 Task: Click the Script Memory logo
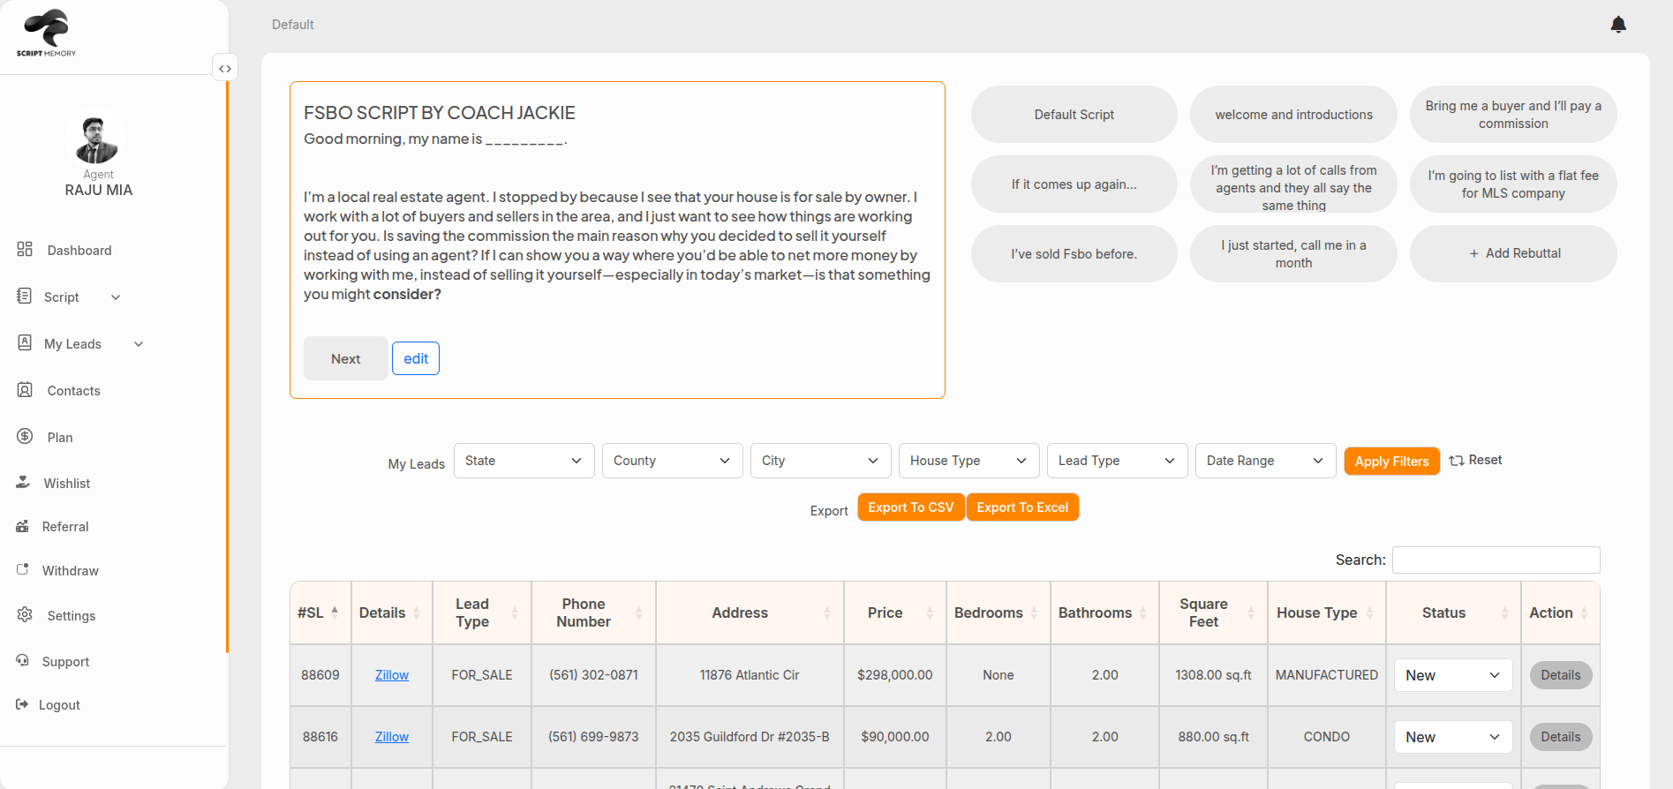(46, 34)
